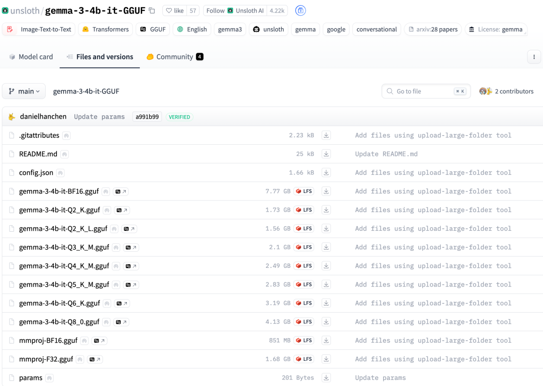543x386 pixels.
Task: Open 'Update README.md' commit message
Action: (x=386, y=154)
